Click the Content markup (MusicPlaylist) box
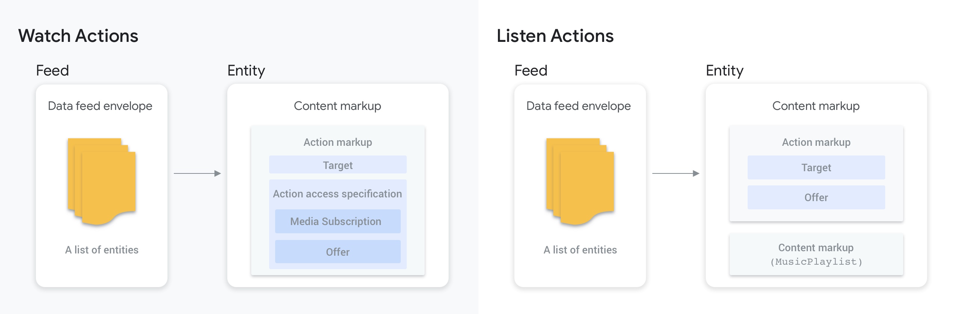 816,254
